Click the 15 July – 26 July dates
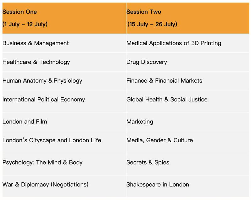This screenshot has height=200, width=251. 152,24
